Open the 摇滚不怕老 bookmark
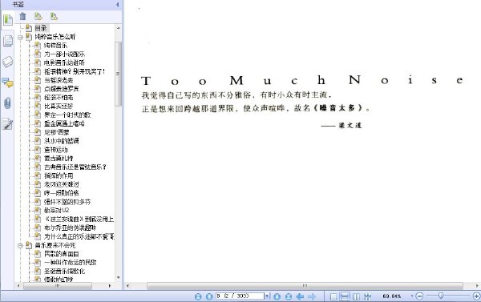This screenshot has height=302, width=481. (59, 98)
